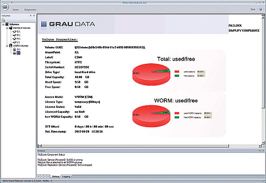Click the Total Capacity 10.00 GB value
The width and height of the screenshot is (266, 183).
(82, 77)
